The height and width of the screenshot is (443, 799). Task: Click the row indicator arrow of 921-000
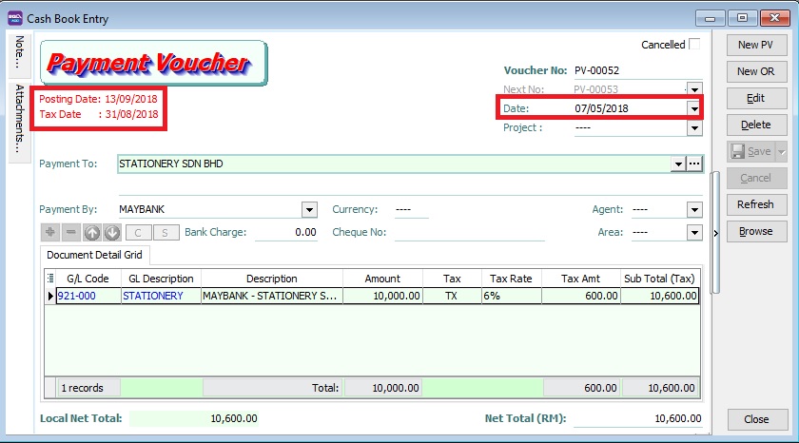pos(50,296)
